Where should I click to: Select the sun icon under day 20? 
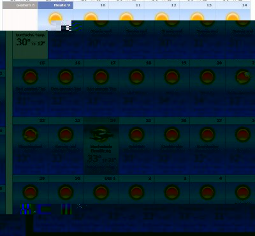[207, 77]
